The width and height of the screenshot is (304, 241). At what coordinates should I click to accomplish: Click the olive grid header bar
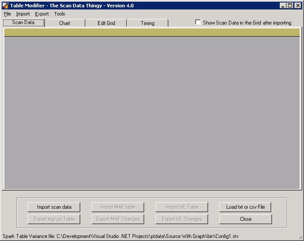coord(152,32)
